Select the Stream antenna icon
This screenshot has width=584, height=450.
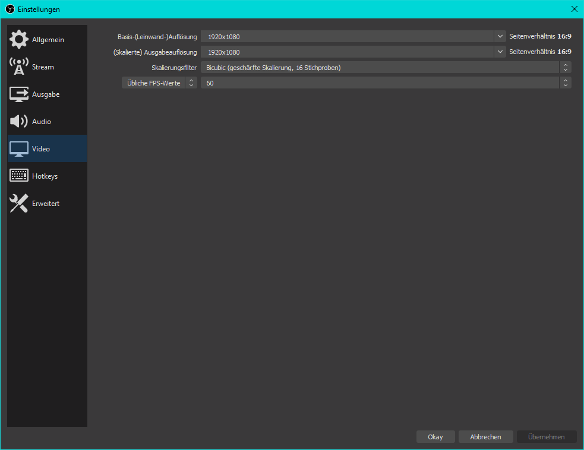click(x=18, y=66)
